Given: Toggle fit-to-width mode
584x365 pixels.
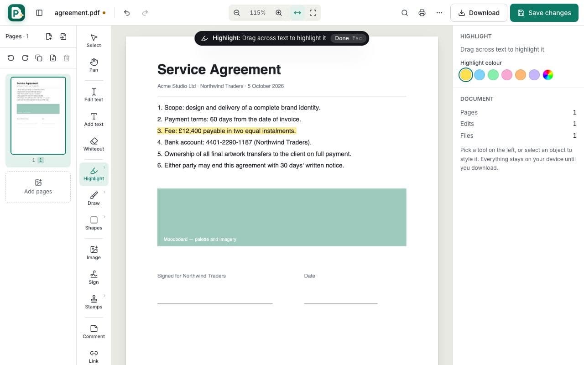Looking at the screenshot, I should pyautogui.click(x=297, y=13).
